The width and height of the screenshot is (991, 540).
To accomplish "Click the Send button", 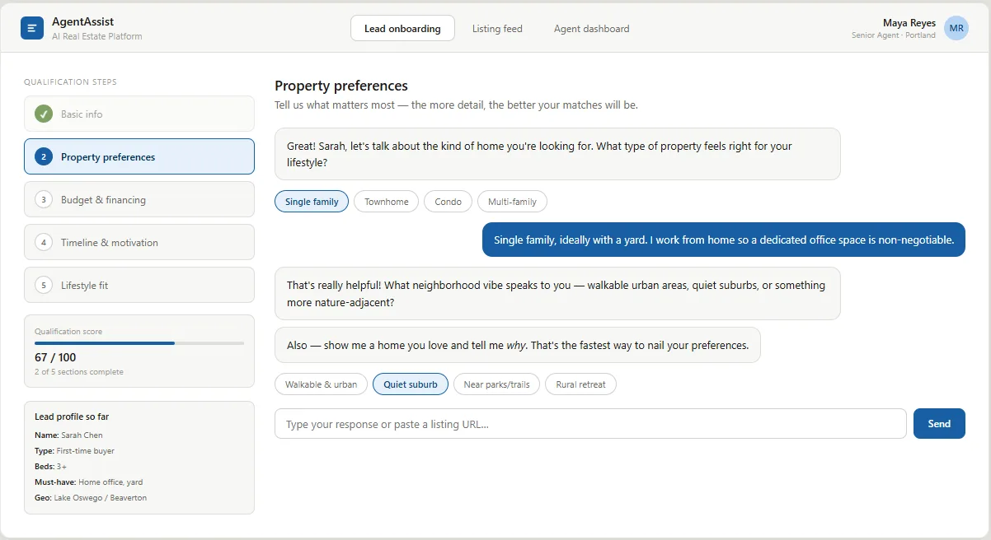I will [939, 424].
